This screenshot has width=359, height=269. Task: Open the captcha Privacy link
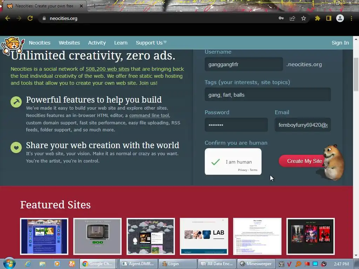(243, 170)
